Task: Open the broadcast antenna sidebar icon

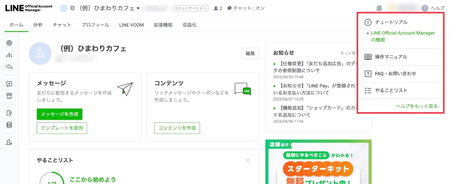Action: [x=9, y=43]
